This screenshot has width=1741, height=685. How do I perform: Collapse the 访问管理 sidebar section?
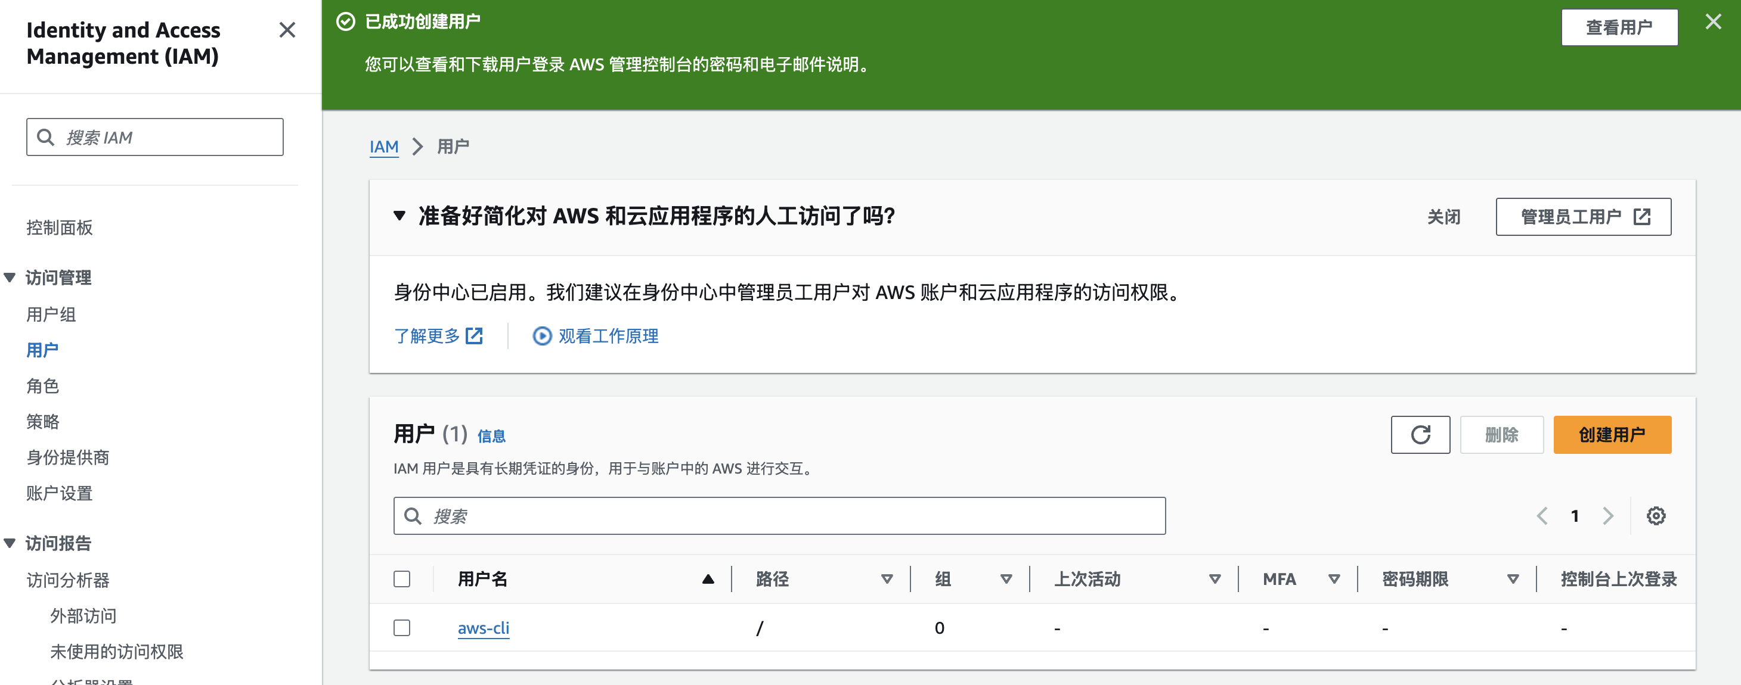click(x=10, y=278)
